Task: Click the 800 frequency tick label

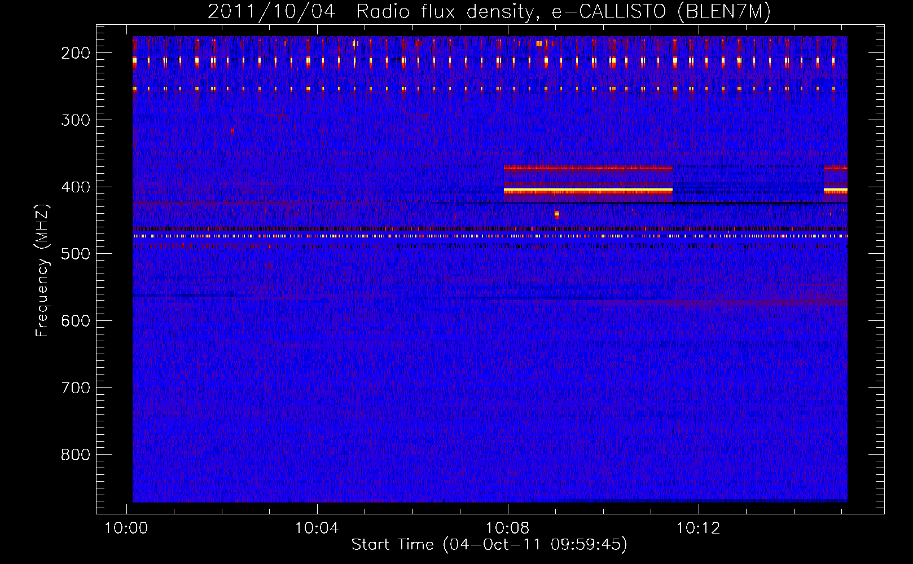Action: pos(76,455)
